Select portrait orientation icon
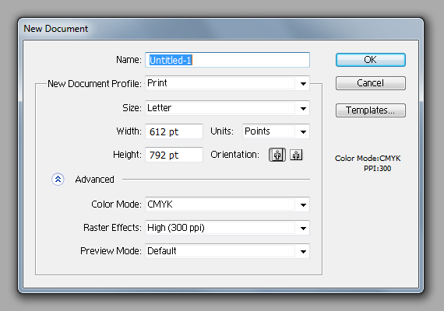The width and height of the screenshot is (444, 311). (x=277, y=155)
